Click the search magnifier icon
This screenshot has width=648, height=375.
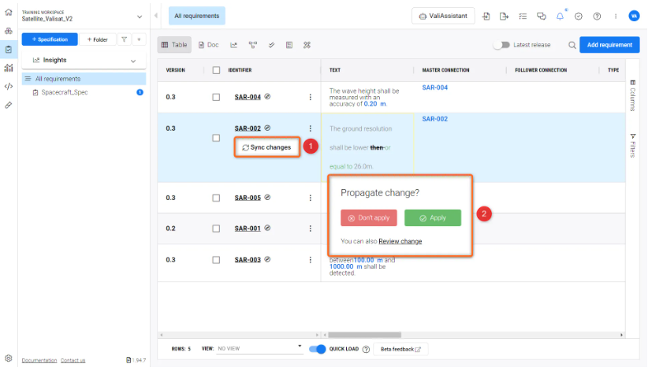(x=572, y=45)
